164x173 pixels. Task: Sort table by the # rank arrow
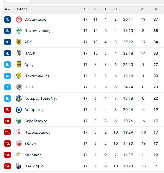click(8, 9)
